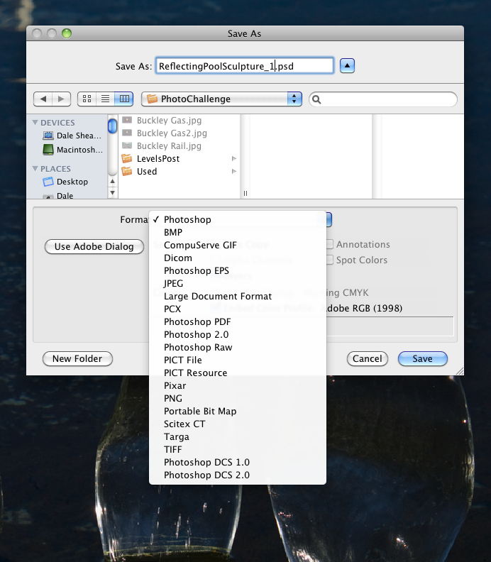Select the Macintosh hard drive
The width and height of the screenshot is (491, 562).
(x=73, y=150)
